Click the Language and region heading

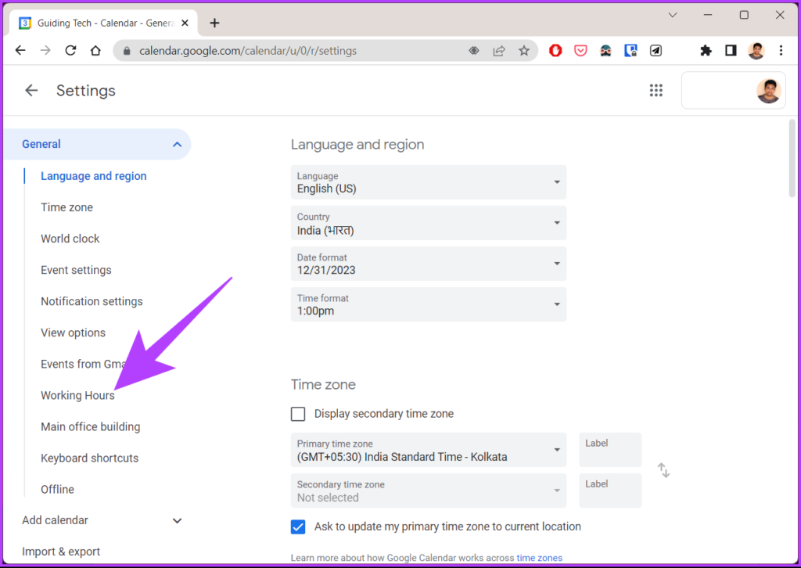coord(357,145)
